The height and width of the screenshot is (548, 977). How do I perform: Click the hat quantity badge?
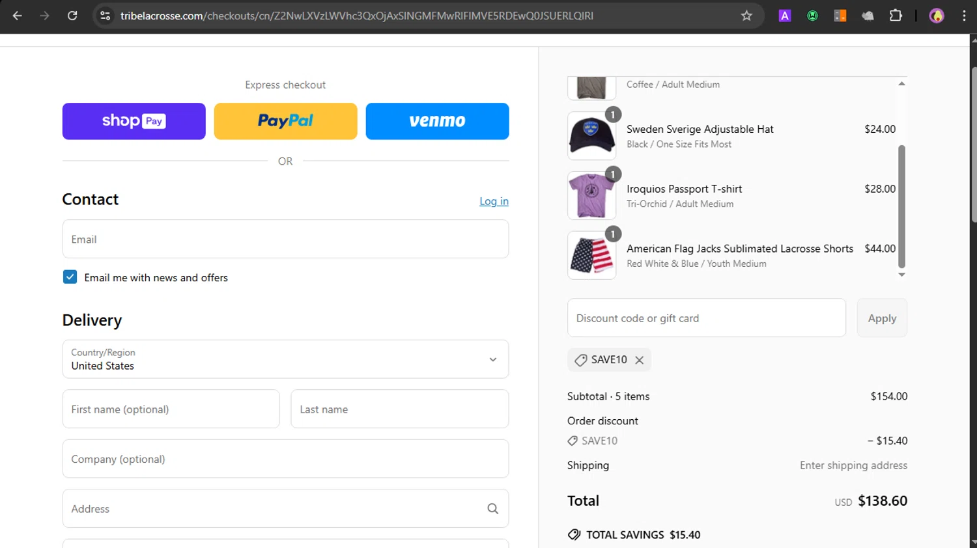coord(613,115)
